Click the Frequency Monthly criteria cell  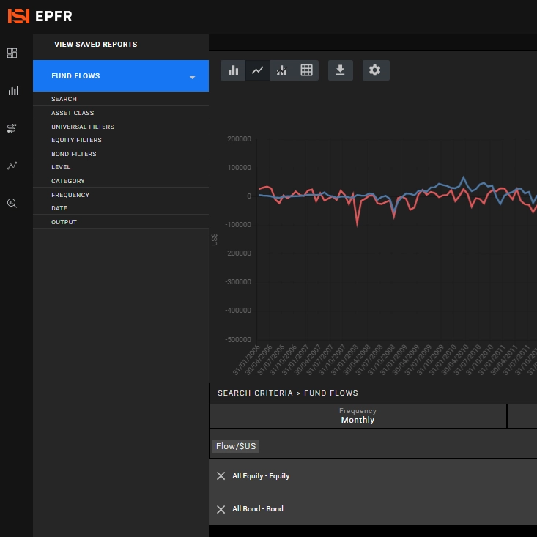[x=358, y=416]
